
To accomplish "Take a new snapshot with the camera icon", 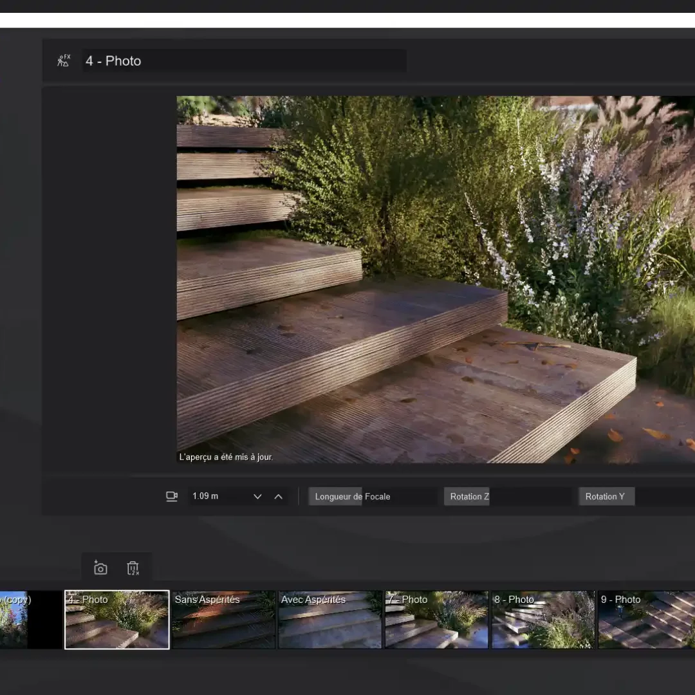I will 100,568.
